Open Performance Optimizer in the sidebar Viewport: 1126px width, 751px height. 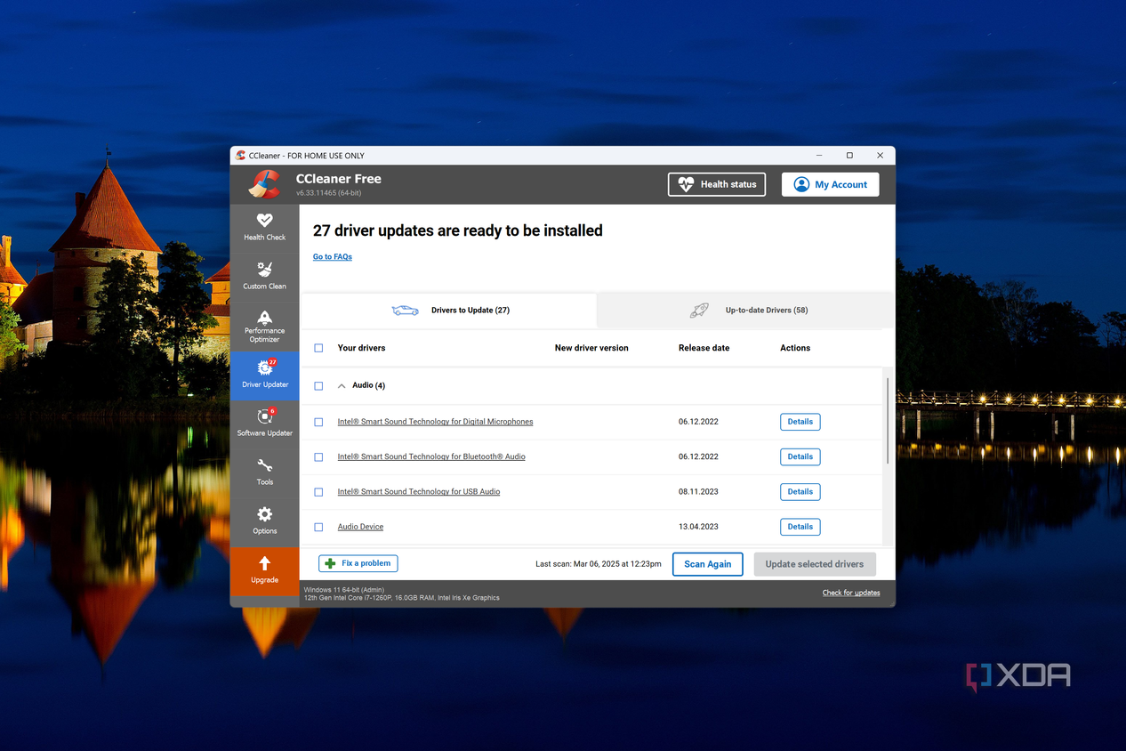pyautogui.click(x=264, y=327)
